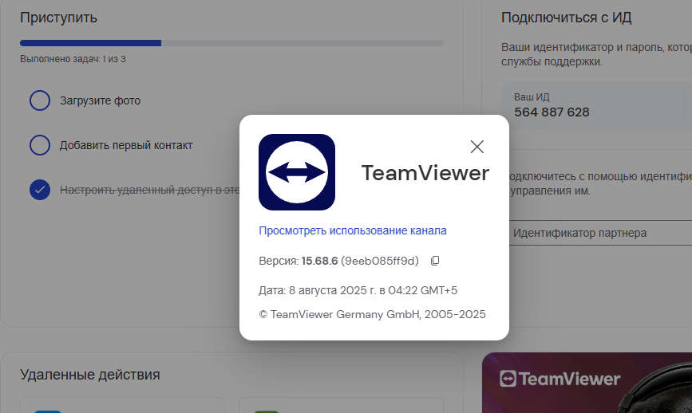Click the TeamViewer promo banner
Screen dimensions: 692x413
pos(587,383)
